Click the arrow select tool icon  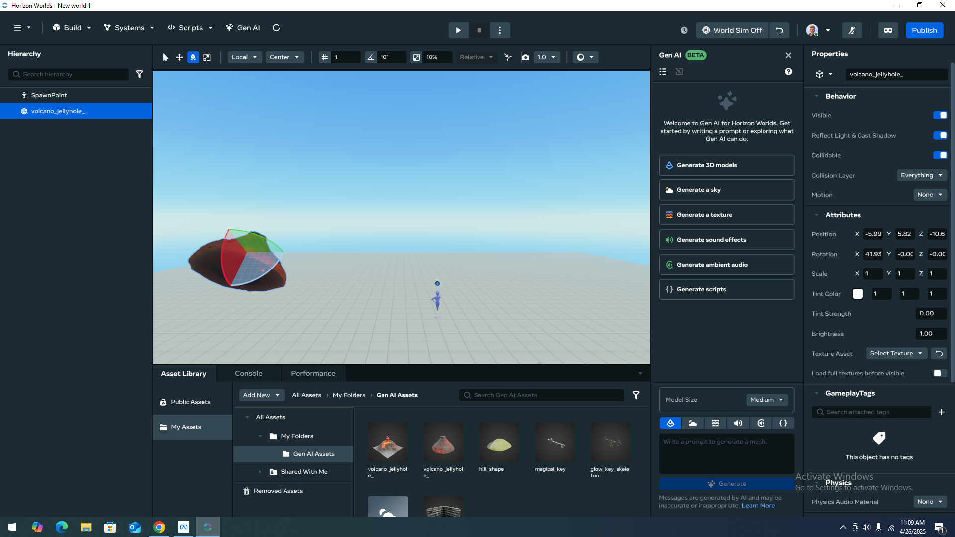coord(165,57)
